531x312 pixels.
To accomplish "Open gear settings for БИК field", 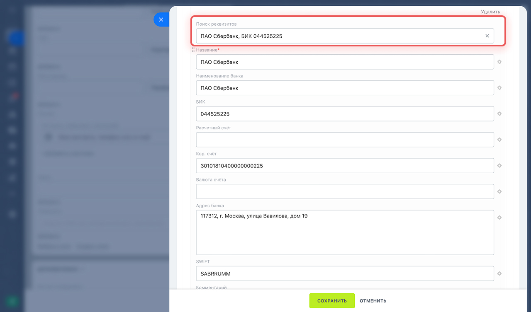I will click(x=499, y=114).
